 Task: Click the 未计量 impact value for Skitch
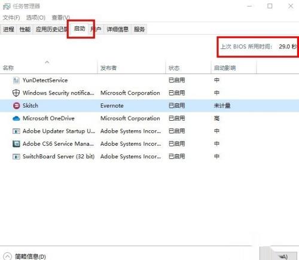tap(222, 106)
